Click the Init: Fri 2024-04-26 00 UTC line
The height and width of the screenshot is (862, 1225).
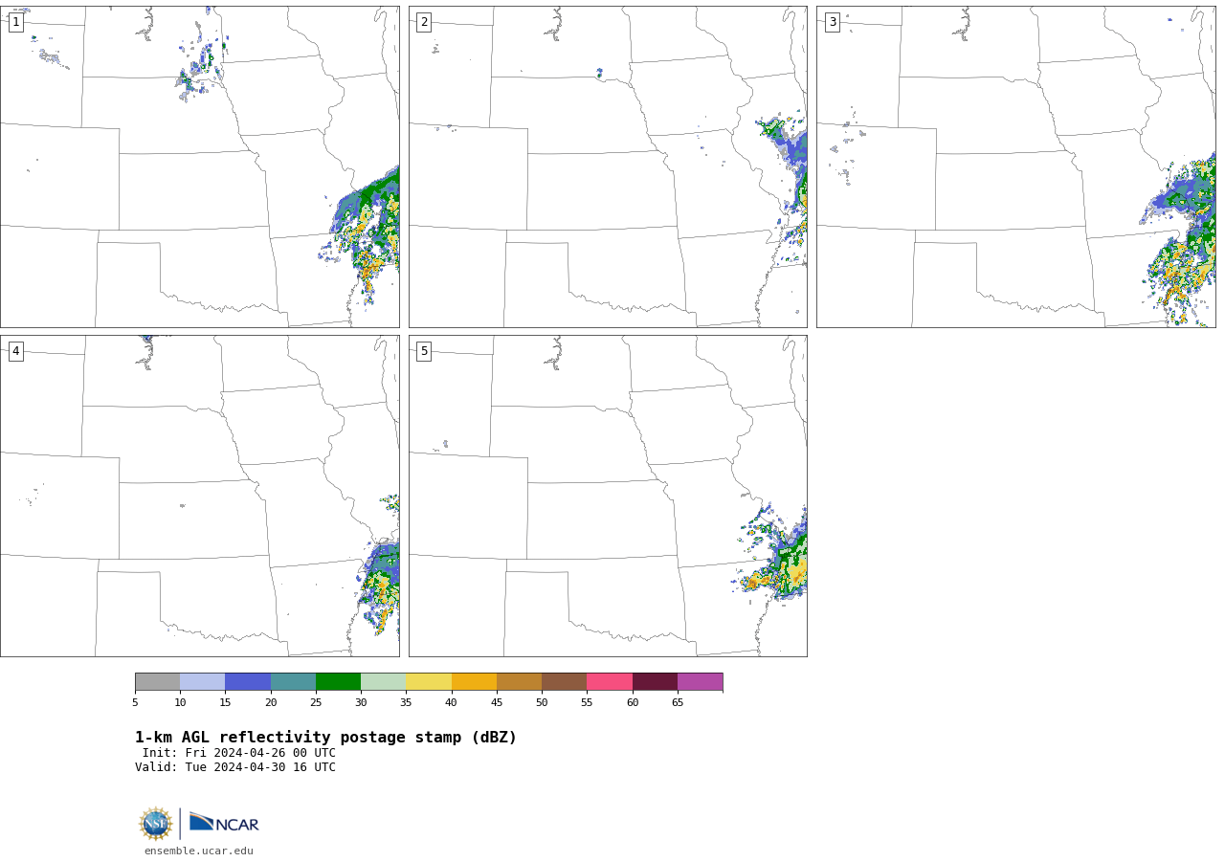(x=239, y=753)
